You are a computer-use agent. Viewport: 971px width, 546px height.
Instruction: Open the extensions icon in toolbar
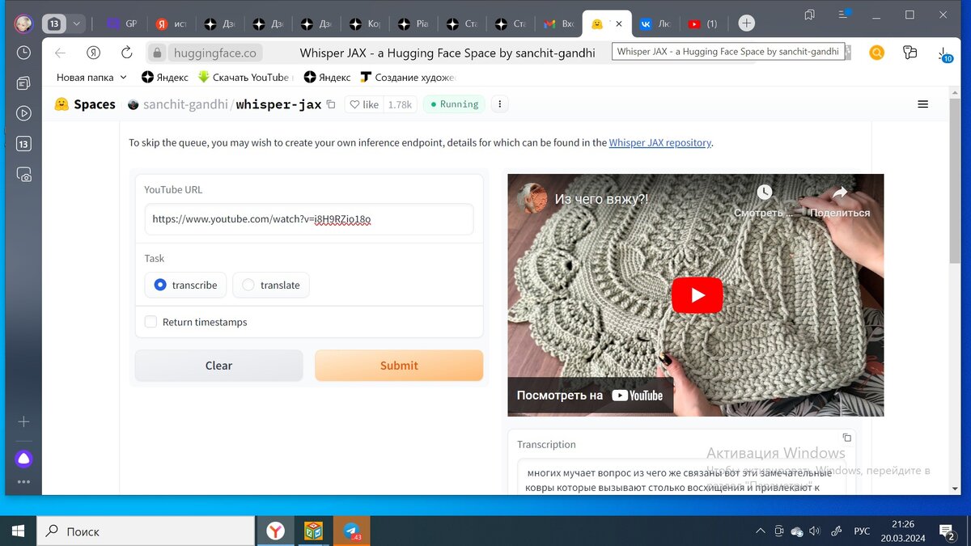[x=910, y=53]
